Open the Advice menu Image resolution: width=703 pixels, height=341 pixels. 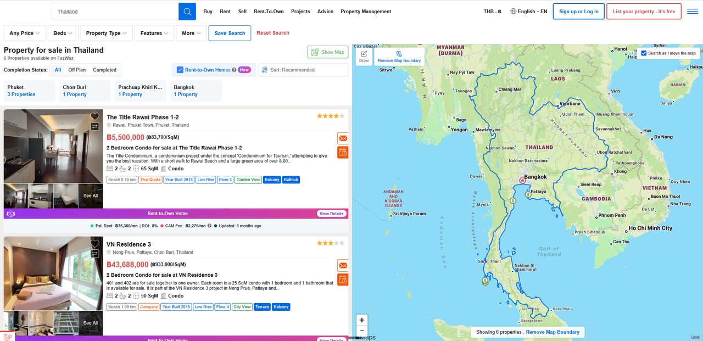(x=325, y=12)
